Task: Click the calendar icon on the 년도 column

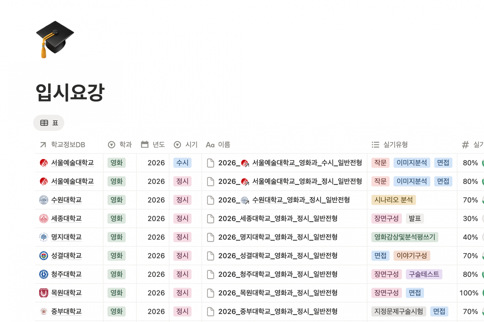Action: click(144, 144)
